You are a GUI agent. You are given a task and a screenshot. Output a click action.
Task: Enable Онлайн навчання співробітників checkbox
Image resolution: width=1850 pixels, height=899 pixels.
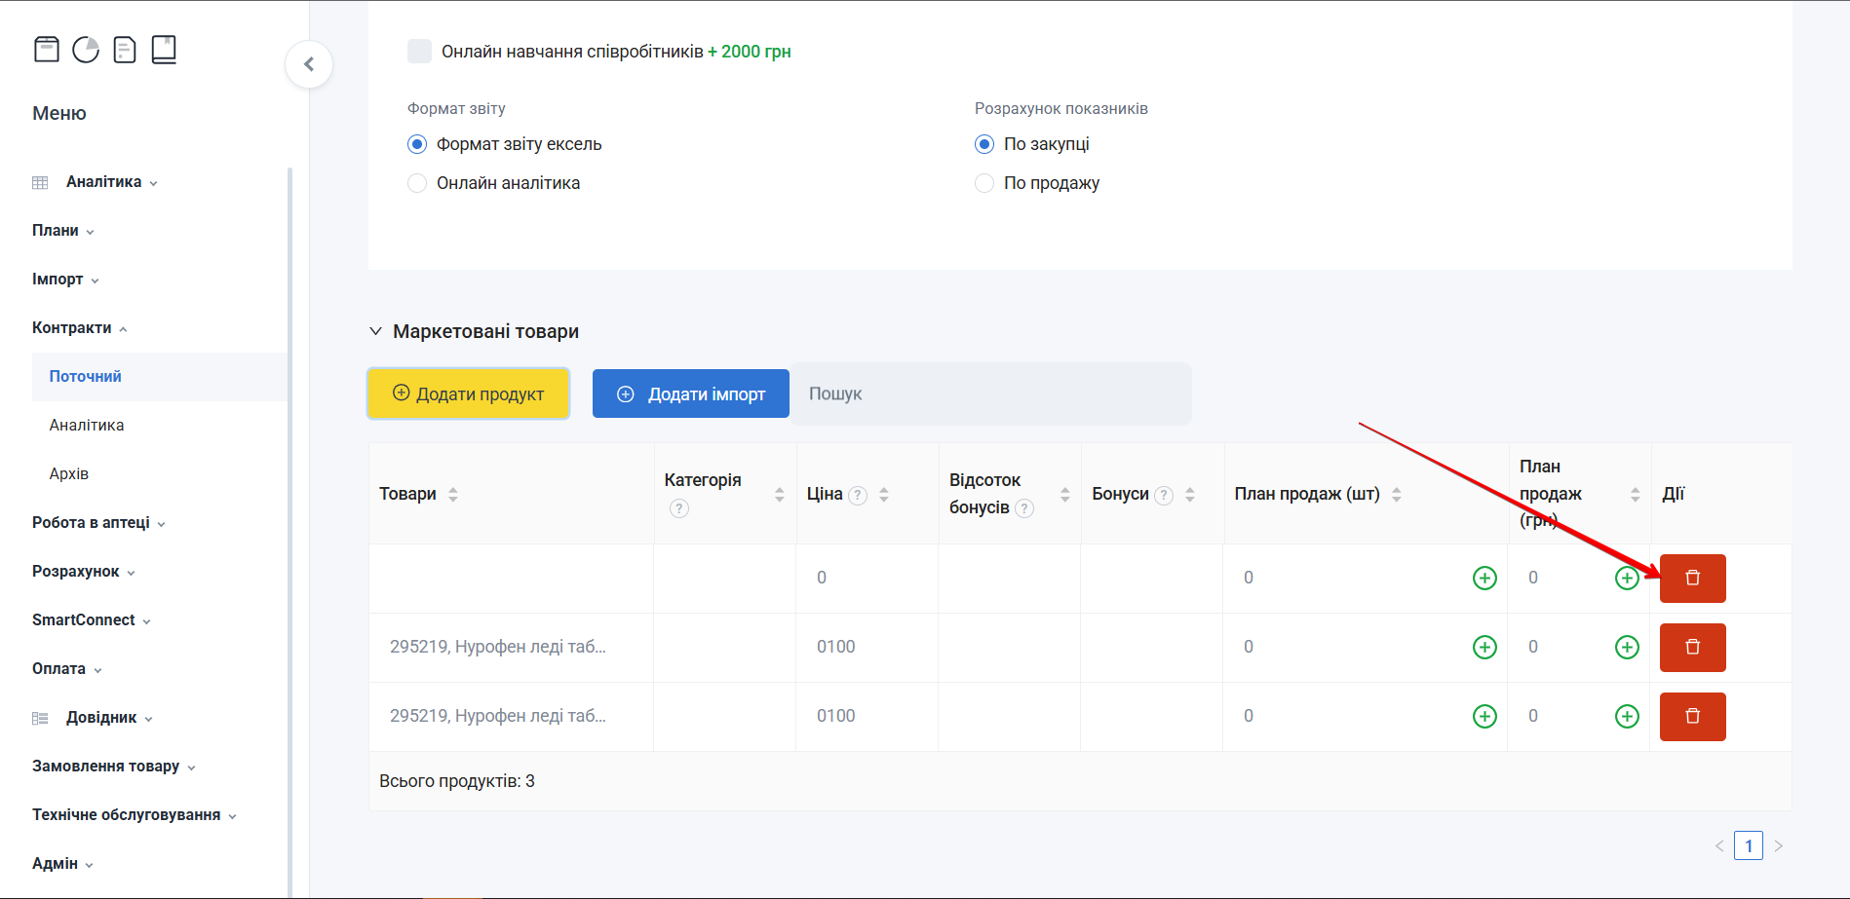point(419,52)
